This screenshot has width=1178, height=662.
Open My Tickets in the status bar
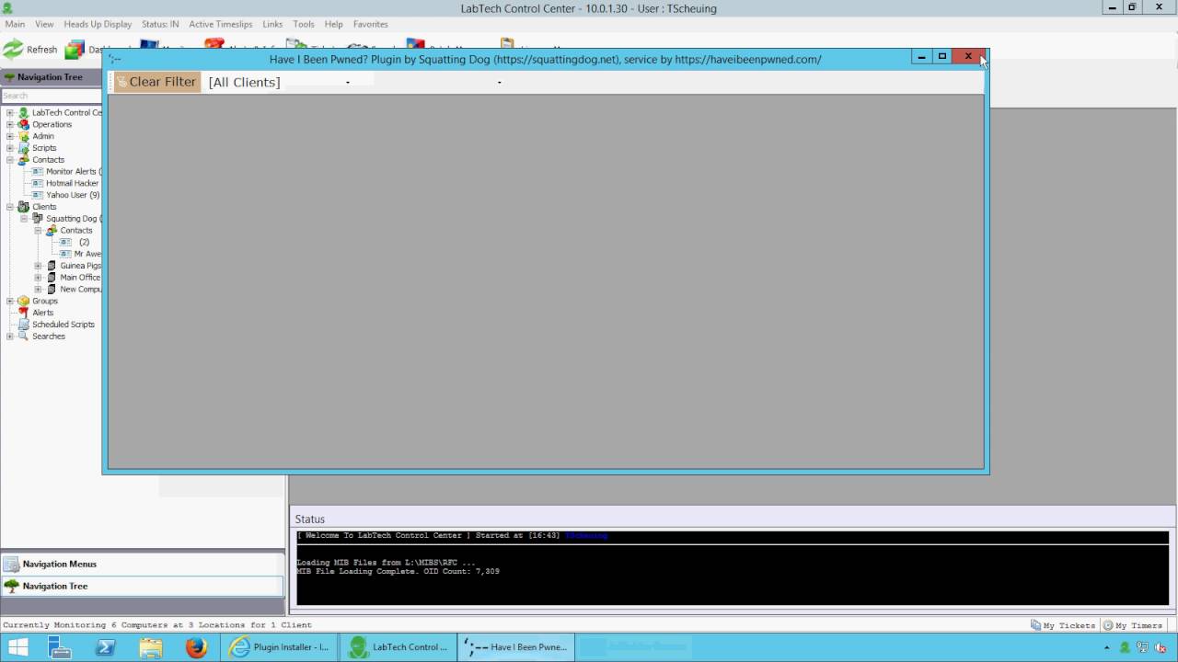tap(1063, 625)
